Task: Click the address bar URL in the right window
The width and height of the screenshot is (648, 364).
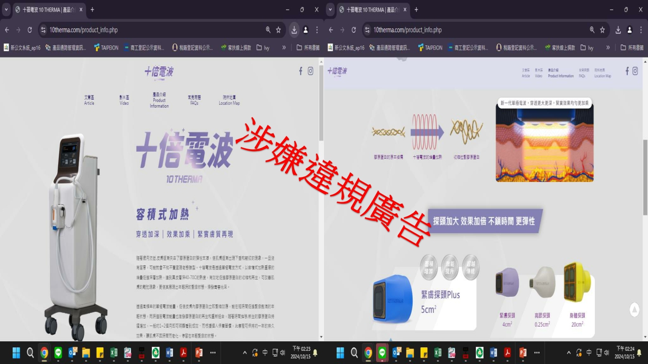Action: (408, 30)
